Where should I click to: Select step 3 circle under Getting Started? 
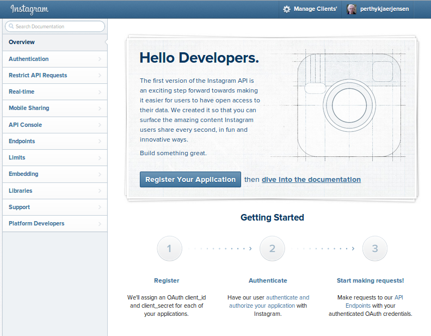coord(375,248)
